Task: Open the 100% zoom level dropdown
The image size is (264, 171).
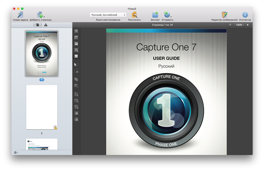Action: click(240, 25)
